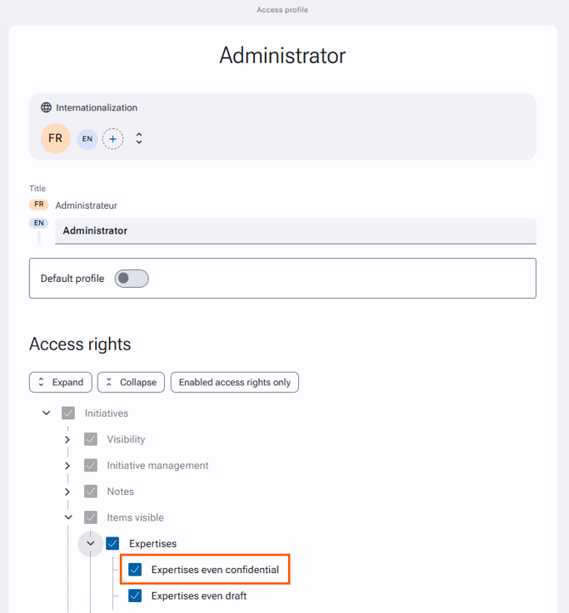Collapse the Items visible node
This screenshot has height=613, width=569.
[x=69, y=517]
